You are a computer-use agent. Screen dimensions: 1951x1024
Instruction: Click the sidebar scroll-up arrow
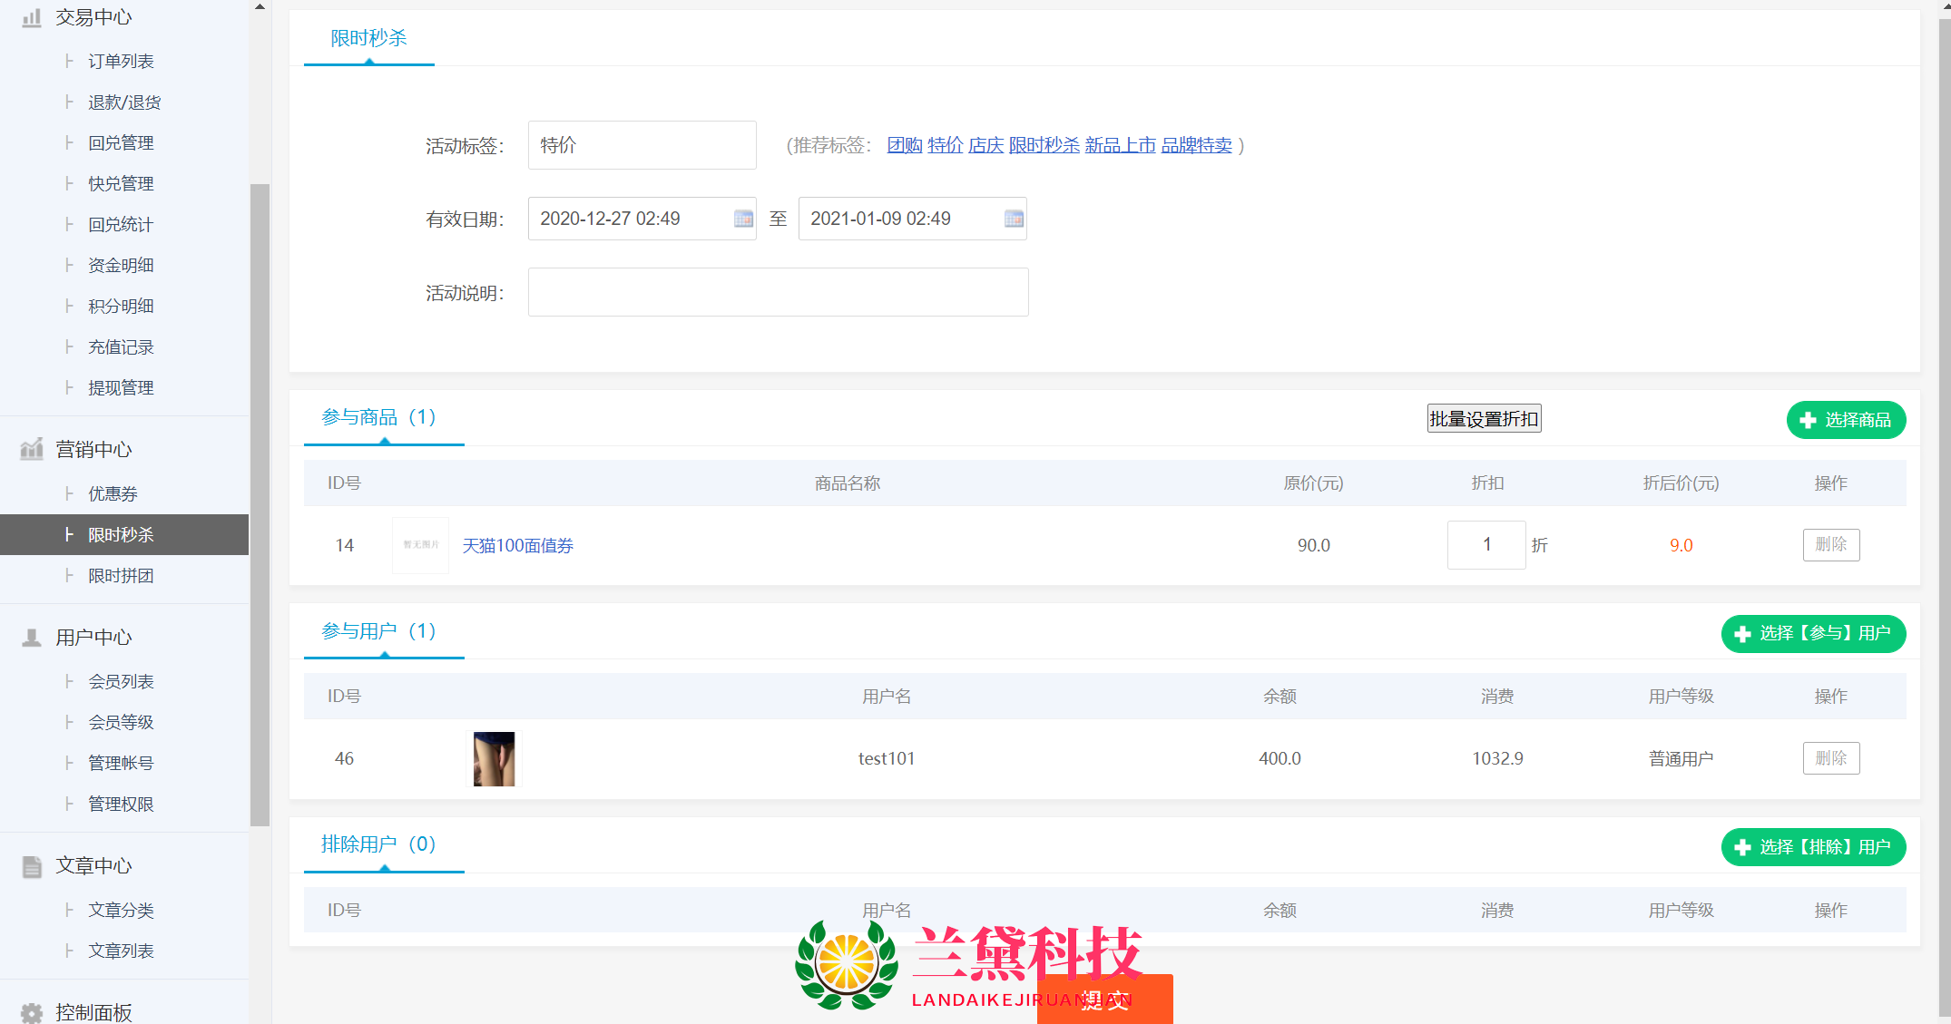pyautogui.click(x=260, y=6)
